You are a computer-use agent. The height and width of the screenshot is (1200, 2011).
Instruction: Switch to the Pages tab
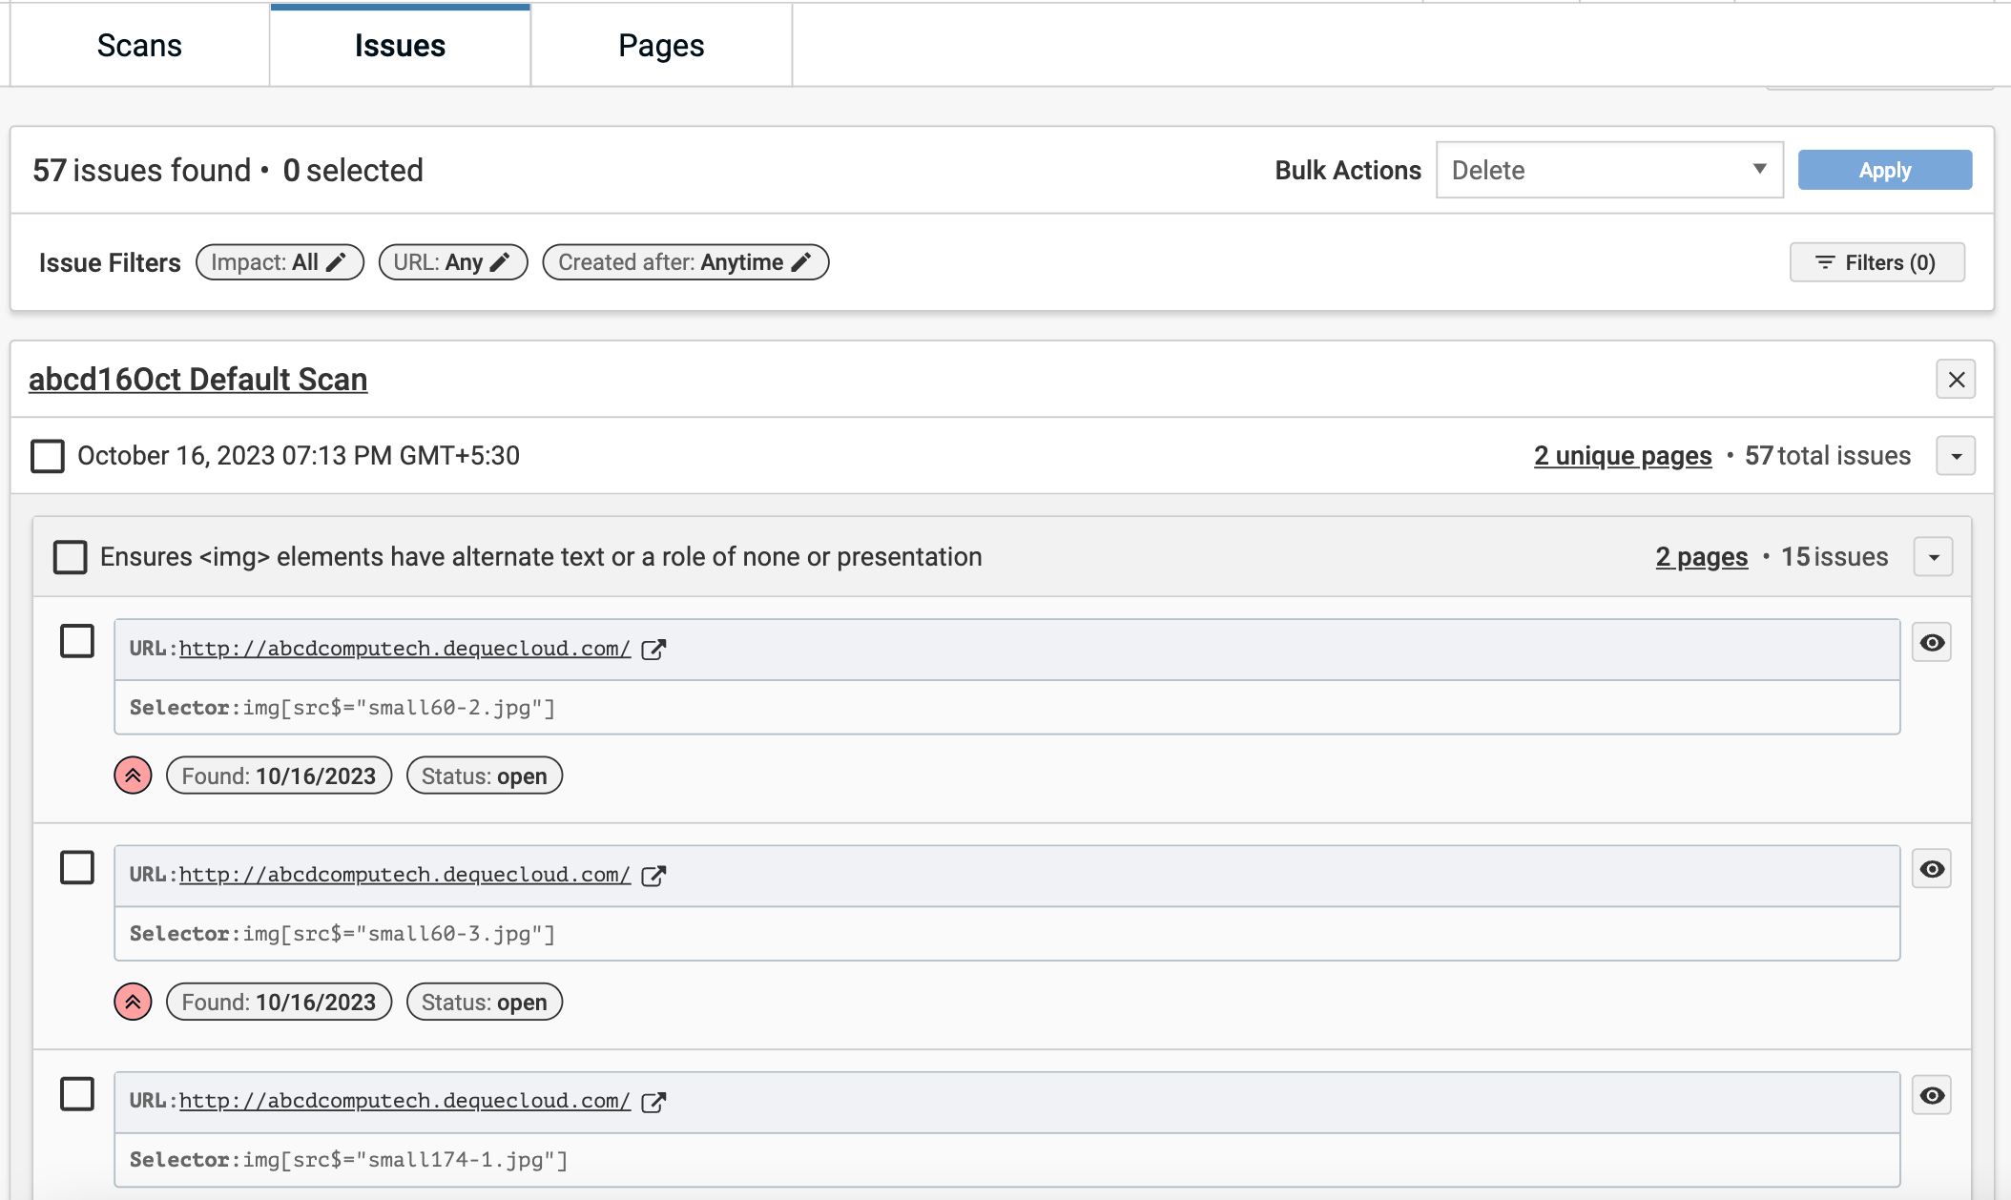661,45
